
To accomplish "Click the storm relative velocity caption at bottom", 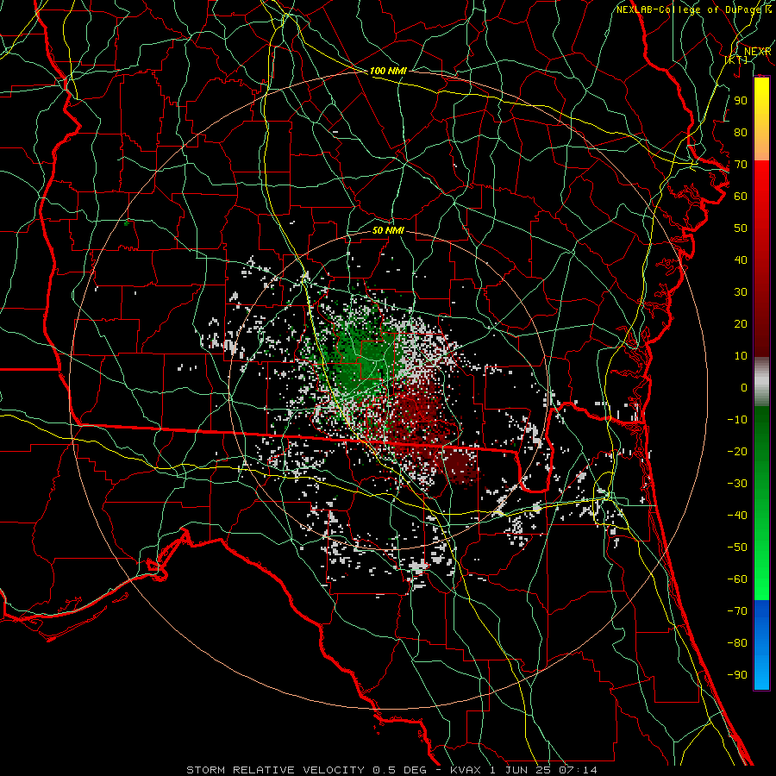I will click(x=391, y=770).
